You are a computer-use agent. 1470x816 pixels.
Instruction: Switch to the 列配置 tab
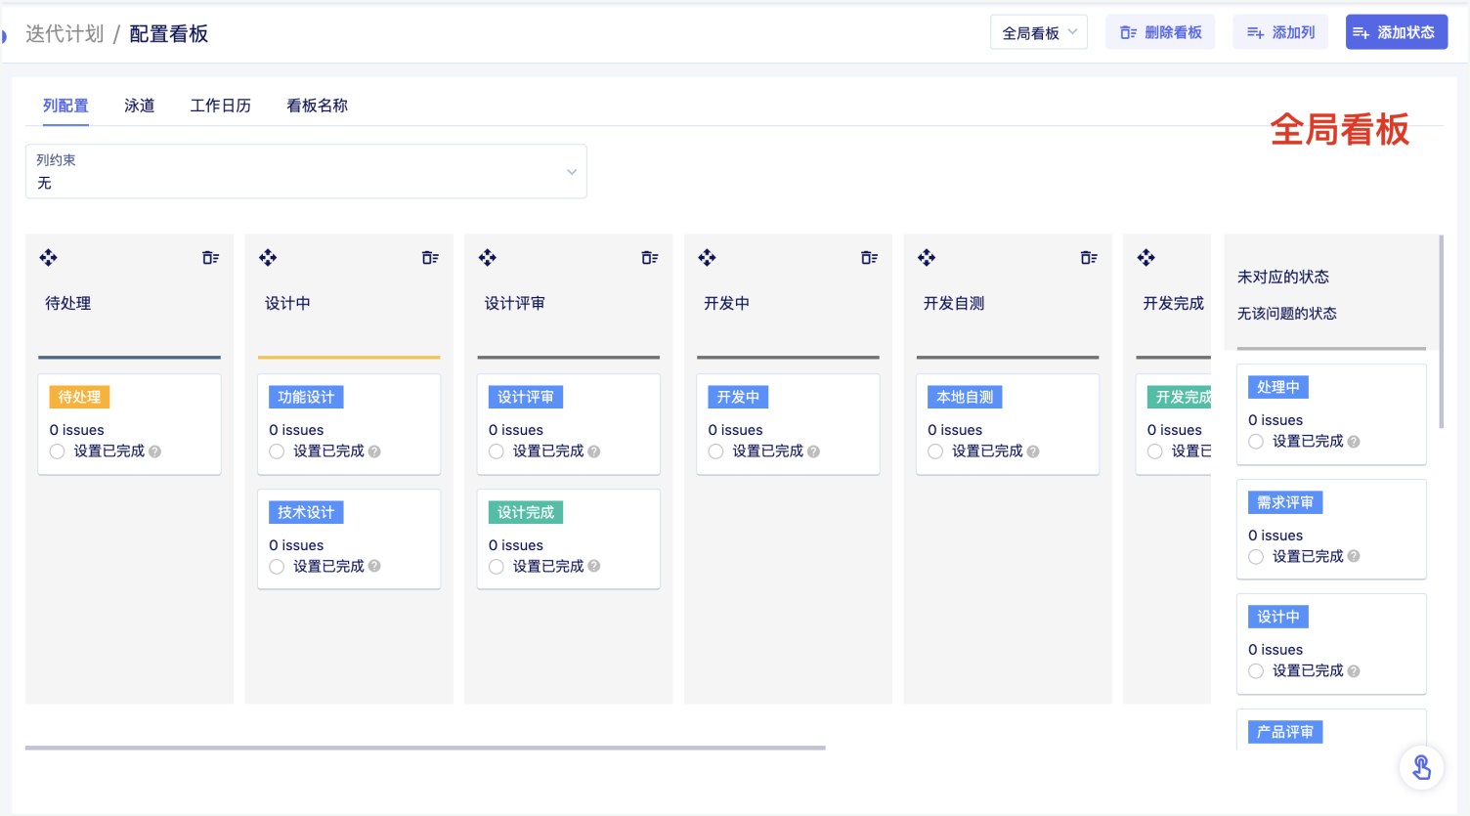pos(65,106)
